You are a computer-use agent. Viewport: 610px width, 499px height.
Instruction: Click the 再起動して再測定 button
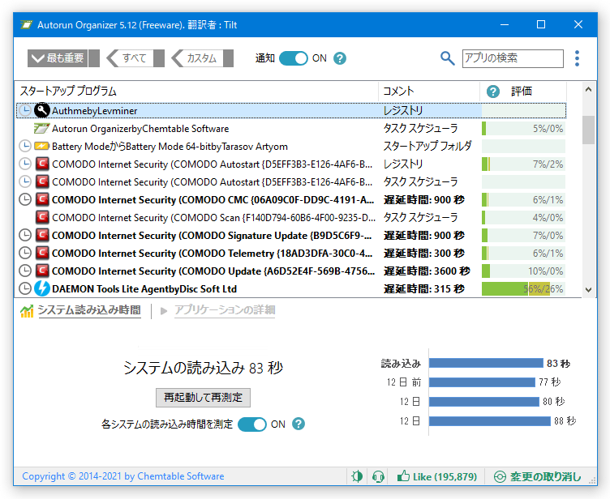point(203,397)
